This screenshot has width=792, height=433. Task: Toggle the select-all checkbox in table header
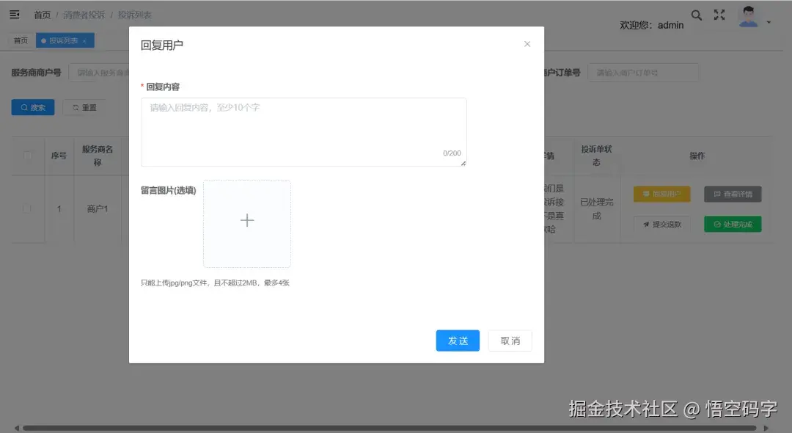(x=27, y=156)
